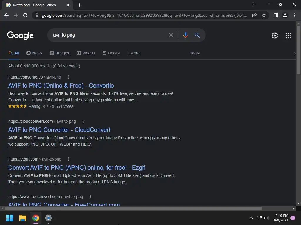The height and width of the screenshot is (225, 301).
Task: Switch to Videos results
Action: (86, 53)
